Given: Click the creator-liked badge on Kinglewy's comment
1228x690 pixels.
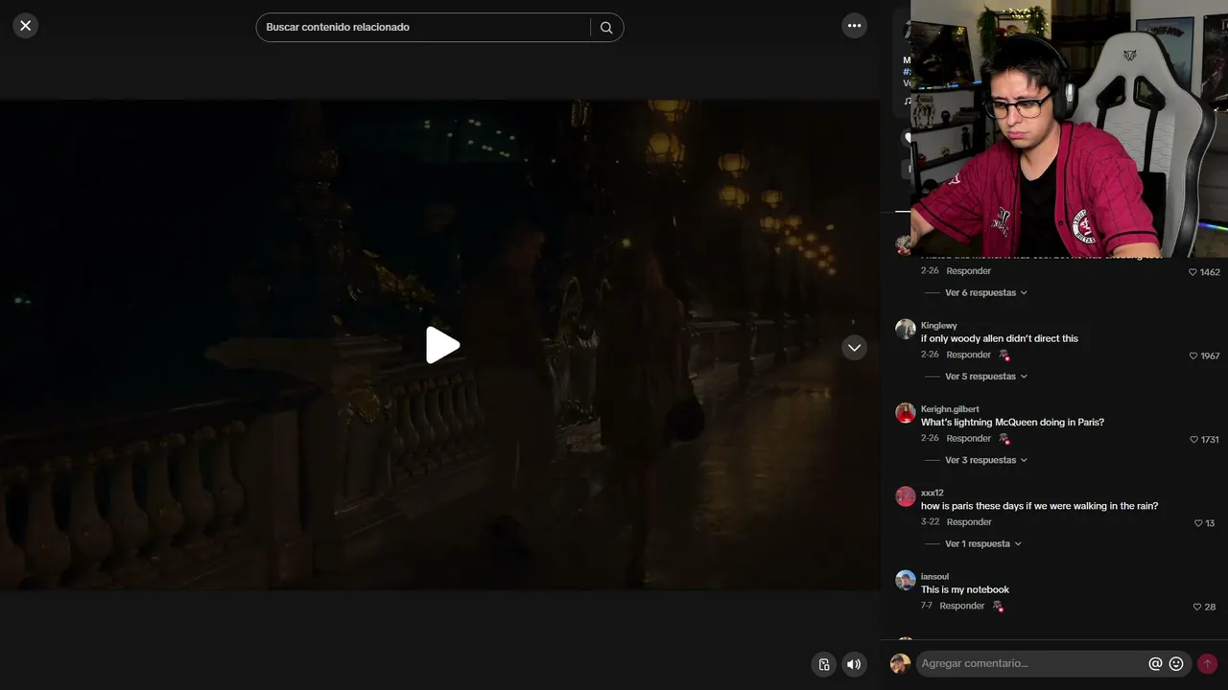Looking at the screenshot, I should 1004,356.
